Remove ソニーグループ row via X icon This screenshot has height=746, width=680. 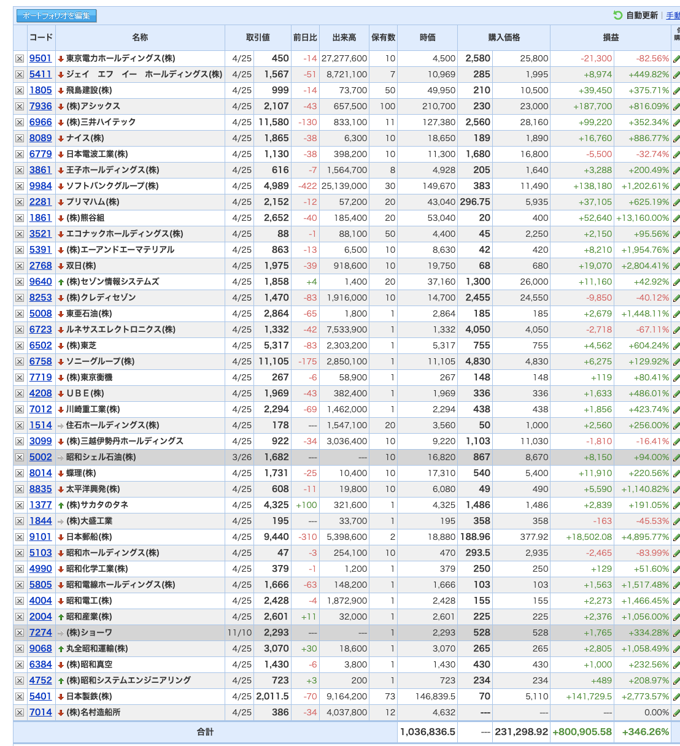tap(20, 361)
